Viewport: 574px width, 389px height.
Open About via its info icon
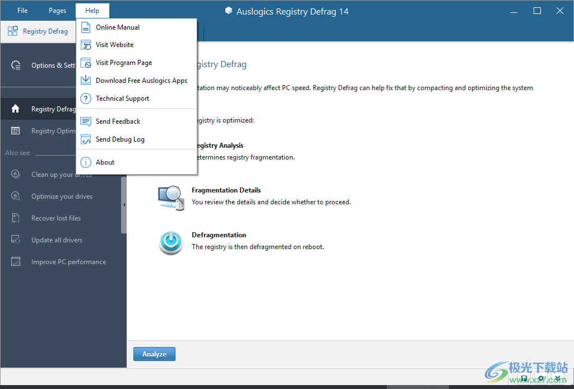[x=86, y=162]
